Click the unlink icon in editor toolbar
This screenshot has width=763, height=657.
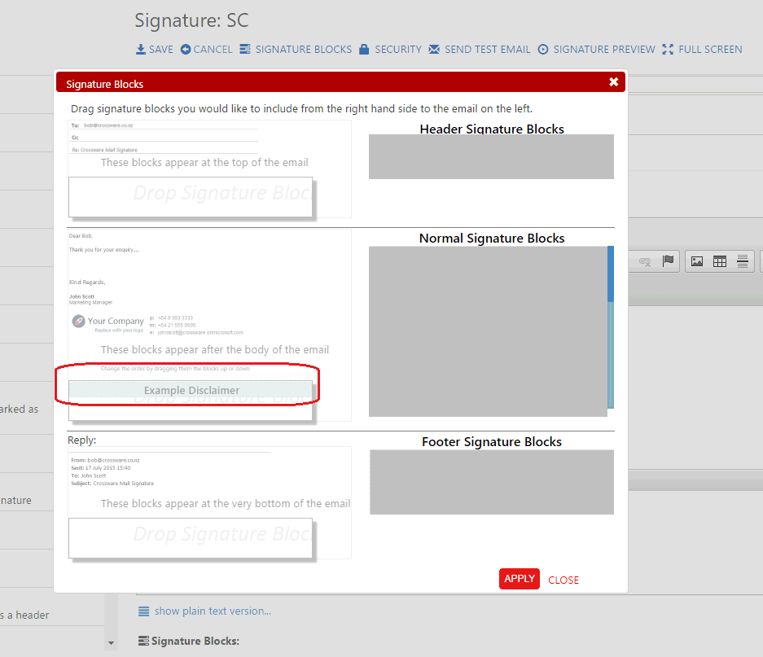point(645,262)
